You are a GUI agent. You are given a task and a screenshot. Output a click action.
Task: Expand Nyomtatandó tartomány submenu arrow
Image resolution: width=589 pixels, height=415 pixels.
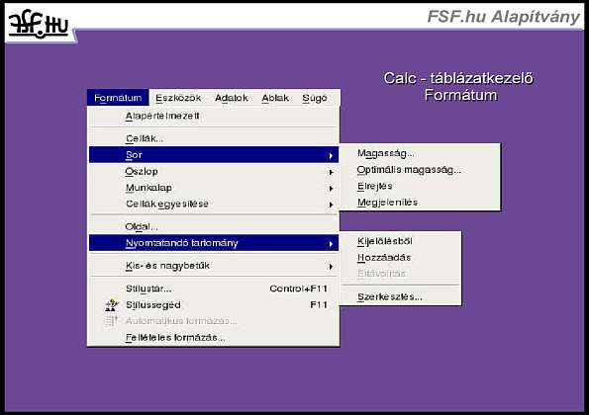[331, 244]
